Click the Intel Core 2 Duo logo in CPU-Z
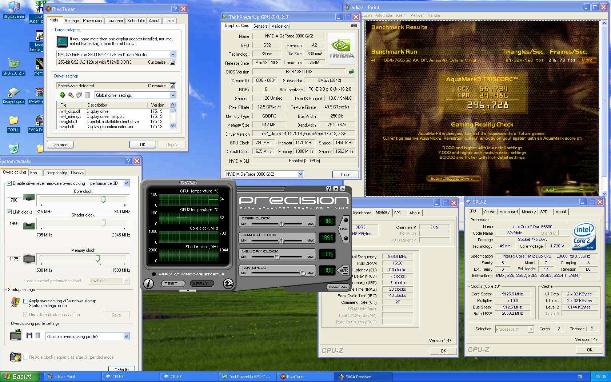This screenshot has width=611, height=382. 584,236
